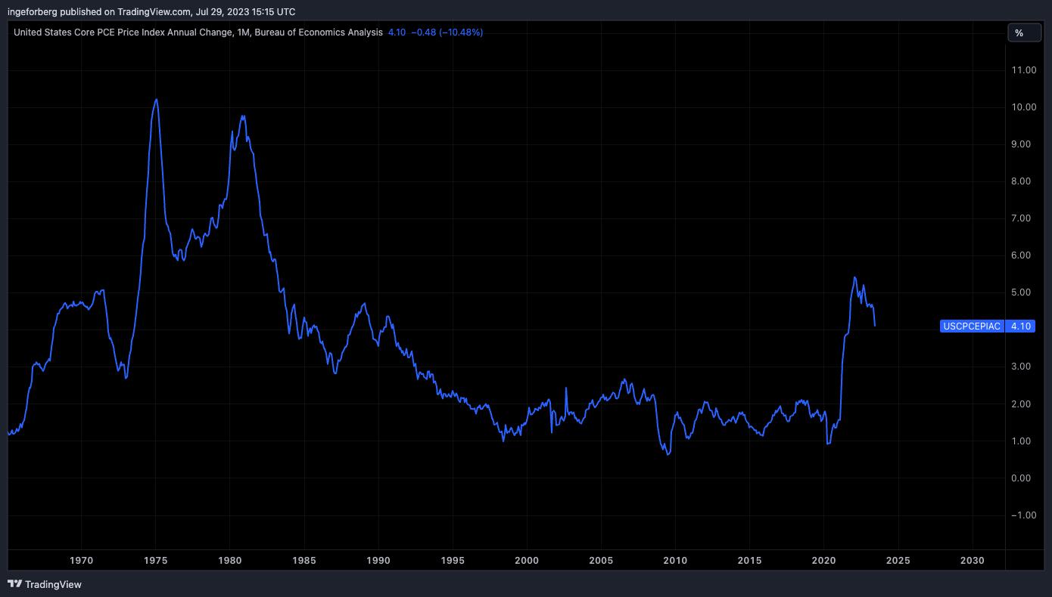Click the 1970 time axis label
The width and height of the screenshot is (1052, 597).
click(x=81, y=561)
